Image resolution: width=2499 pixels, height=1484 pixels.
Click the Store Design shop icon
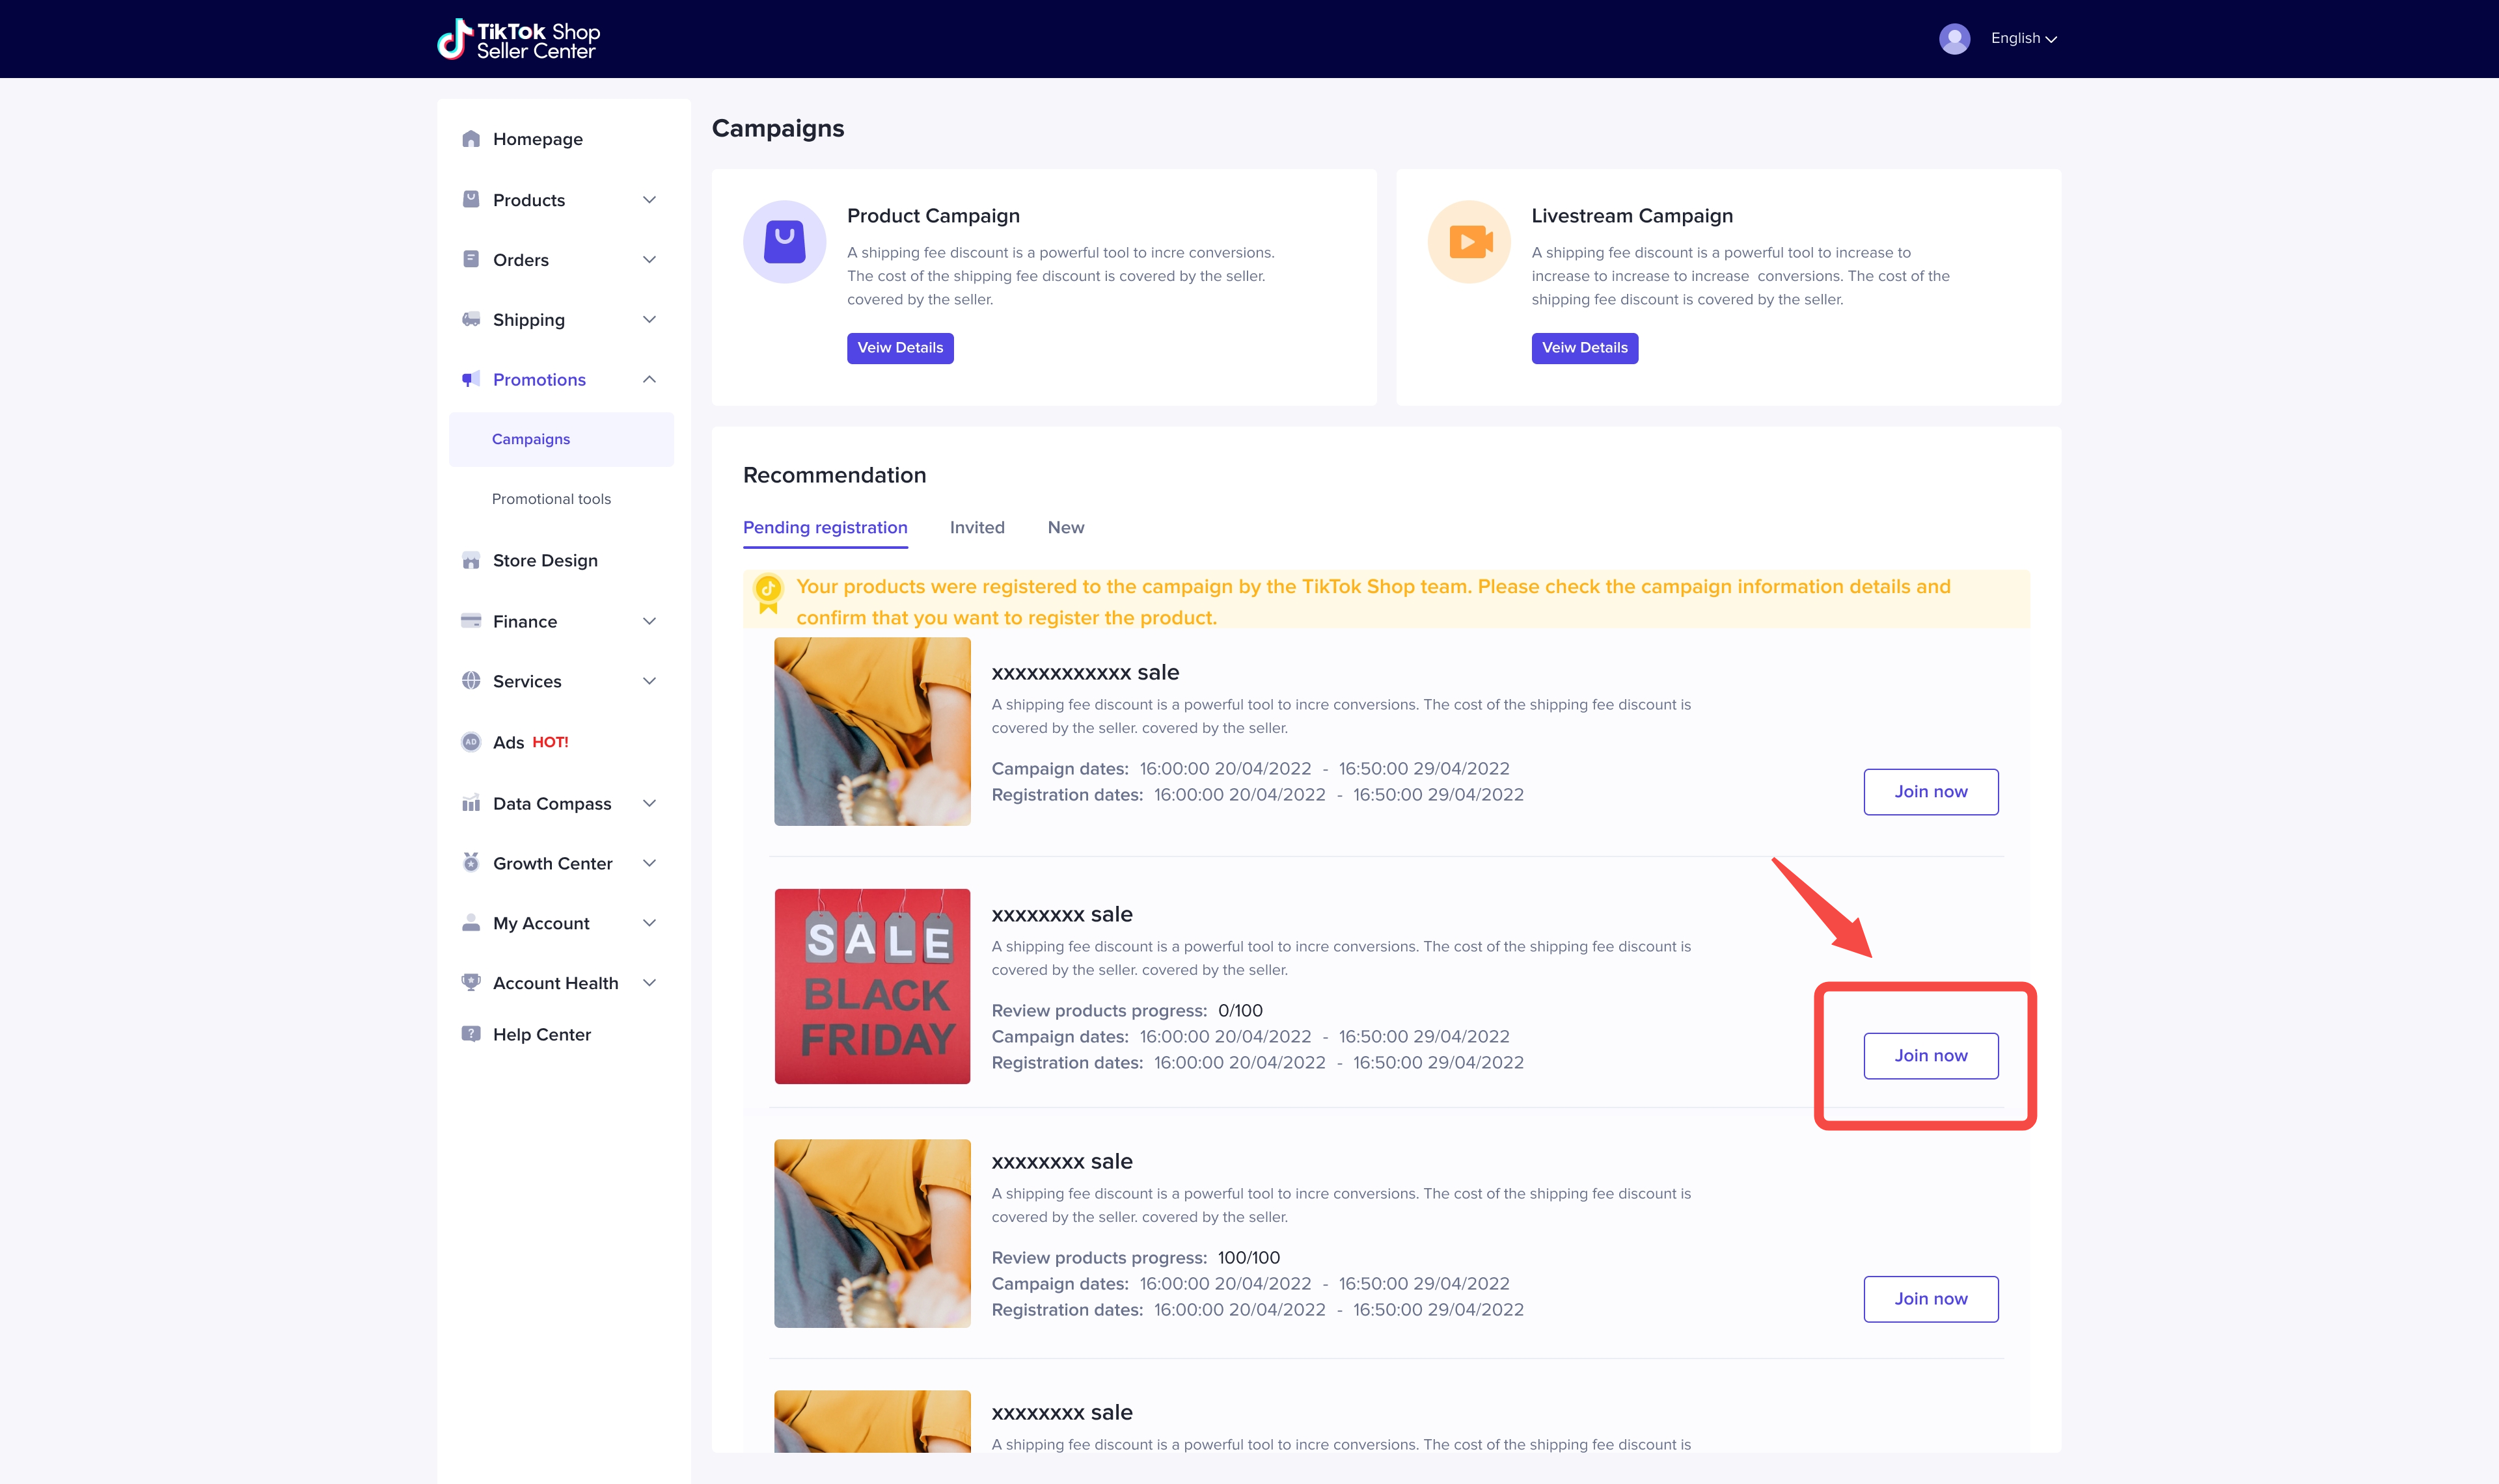(x=471, y=561)
